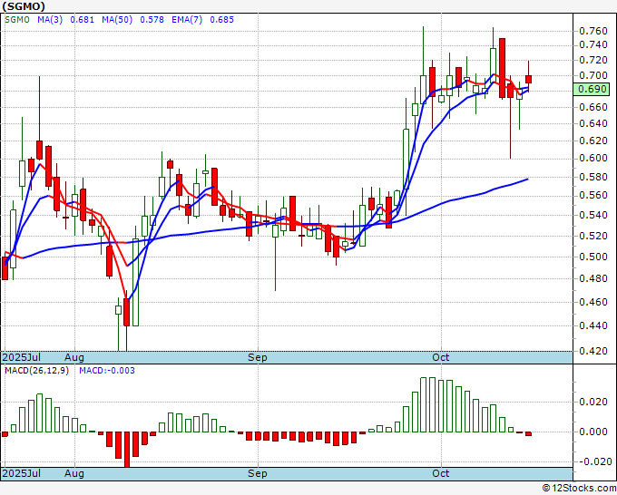Screen dimensions: 617x495
Task: Click Sep on price chart time axis
Action: pyautogui.click(x=258, y=357)
